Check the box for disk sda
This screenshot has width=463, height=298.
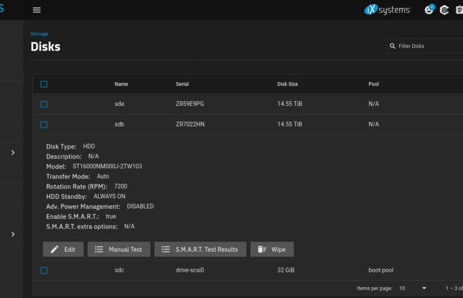[44, 104]
